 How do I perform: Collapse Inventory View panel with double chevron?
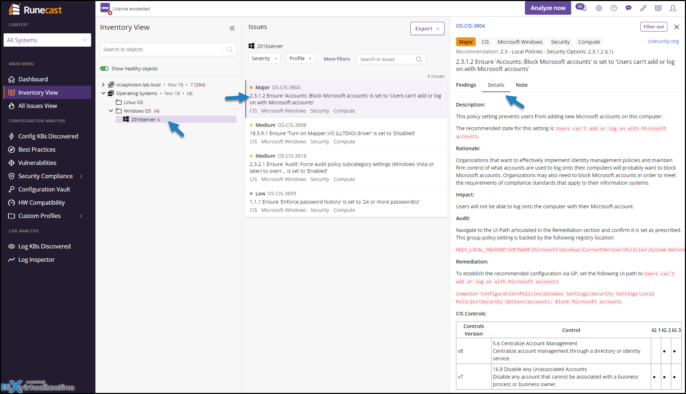[x=232, y=28]
